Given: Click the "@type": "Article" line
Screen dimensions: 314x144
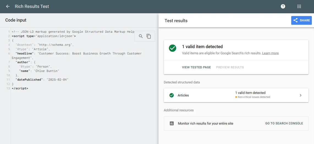Looking at the screenshot, I should click(x=33, y=49).
